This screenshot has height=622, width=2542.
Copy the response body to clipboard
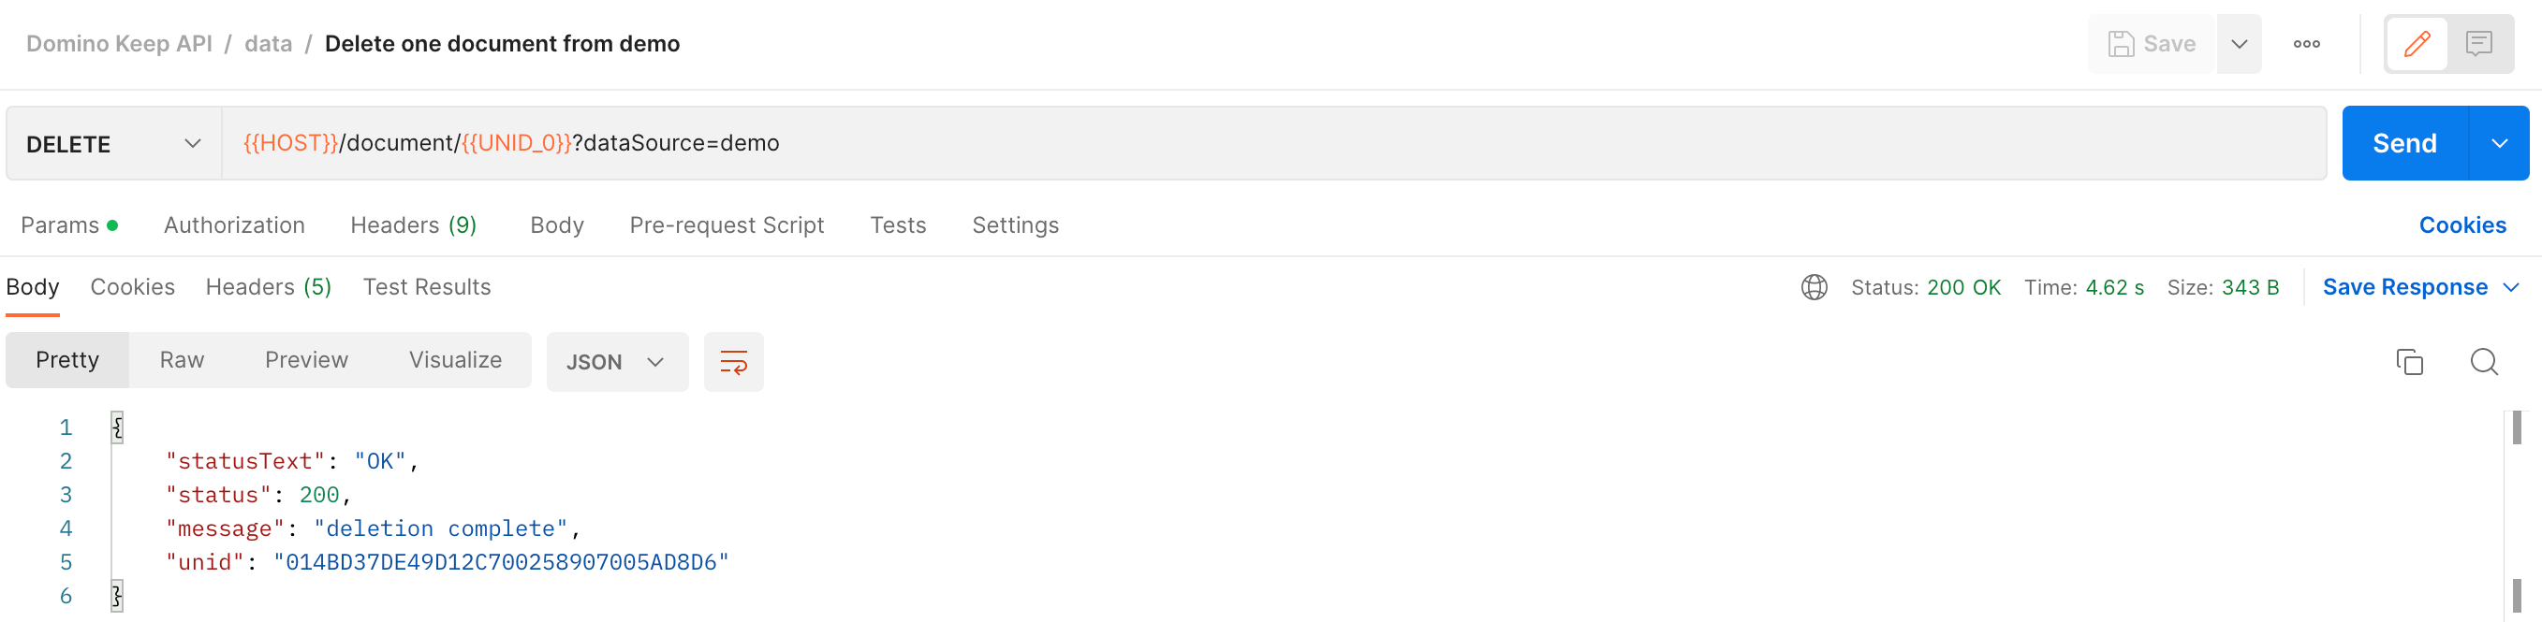2410,362
